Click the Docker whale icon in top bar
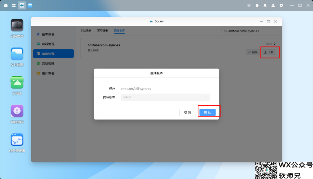 (x=22, y=5)
